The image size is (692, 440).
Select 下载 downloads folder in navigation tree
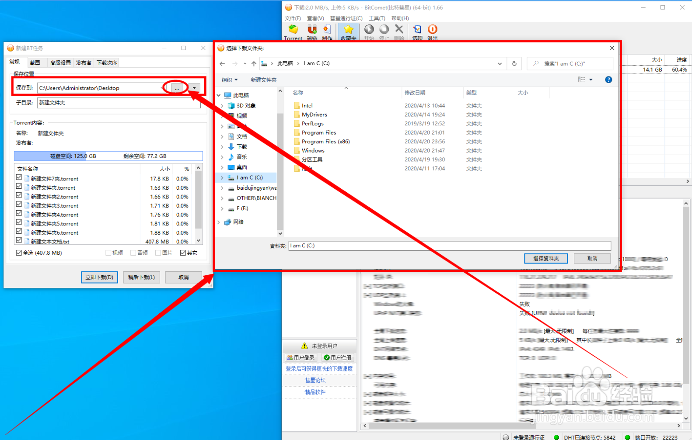pos(241,147)
